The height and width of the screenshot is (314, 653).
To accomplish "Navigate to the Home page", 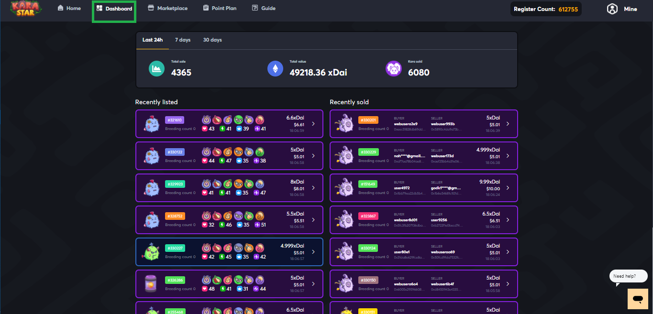I will 69,9.
